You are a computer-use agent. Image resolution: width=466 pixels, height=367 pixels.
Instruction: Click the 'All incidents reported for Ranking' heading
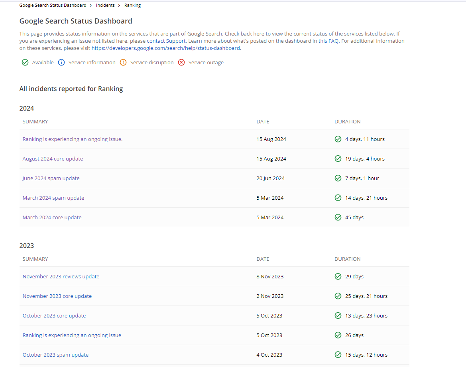pyautogui.click(x=71, y=89)
